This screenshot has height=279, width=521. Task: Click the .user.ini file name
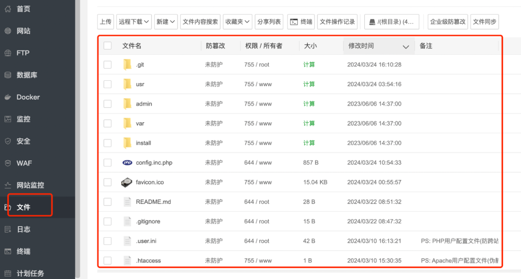(146, 241)
